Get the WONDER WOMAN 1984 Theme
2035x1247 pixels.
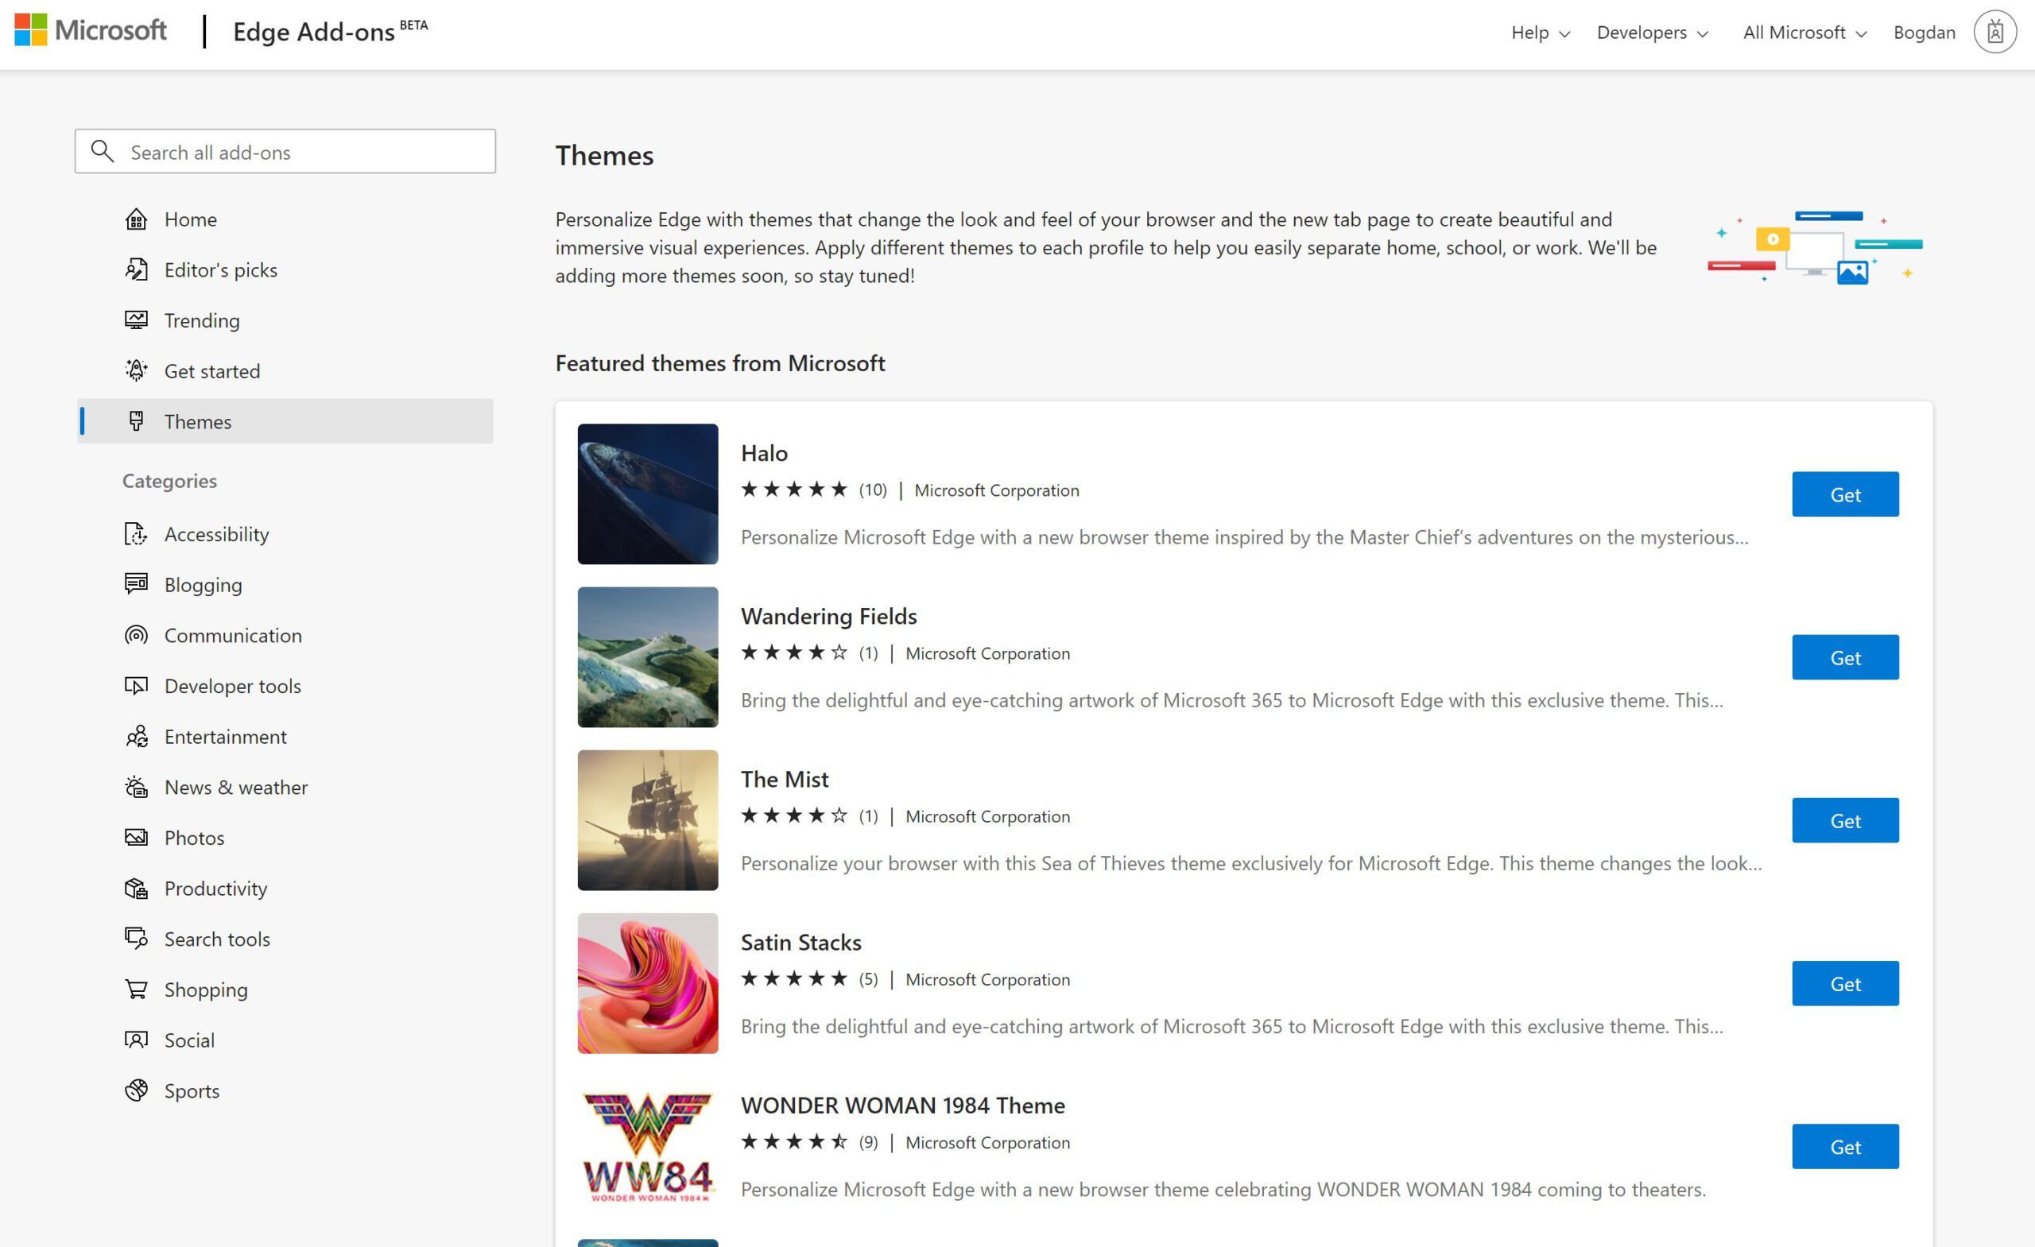pyautogui.click(x=1845, y=1146)
